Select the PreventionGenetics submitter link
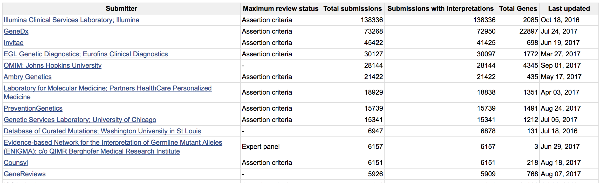 33,108
